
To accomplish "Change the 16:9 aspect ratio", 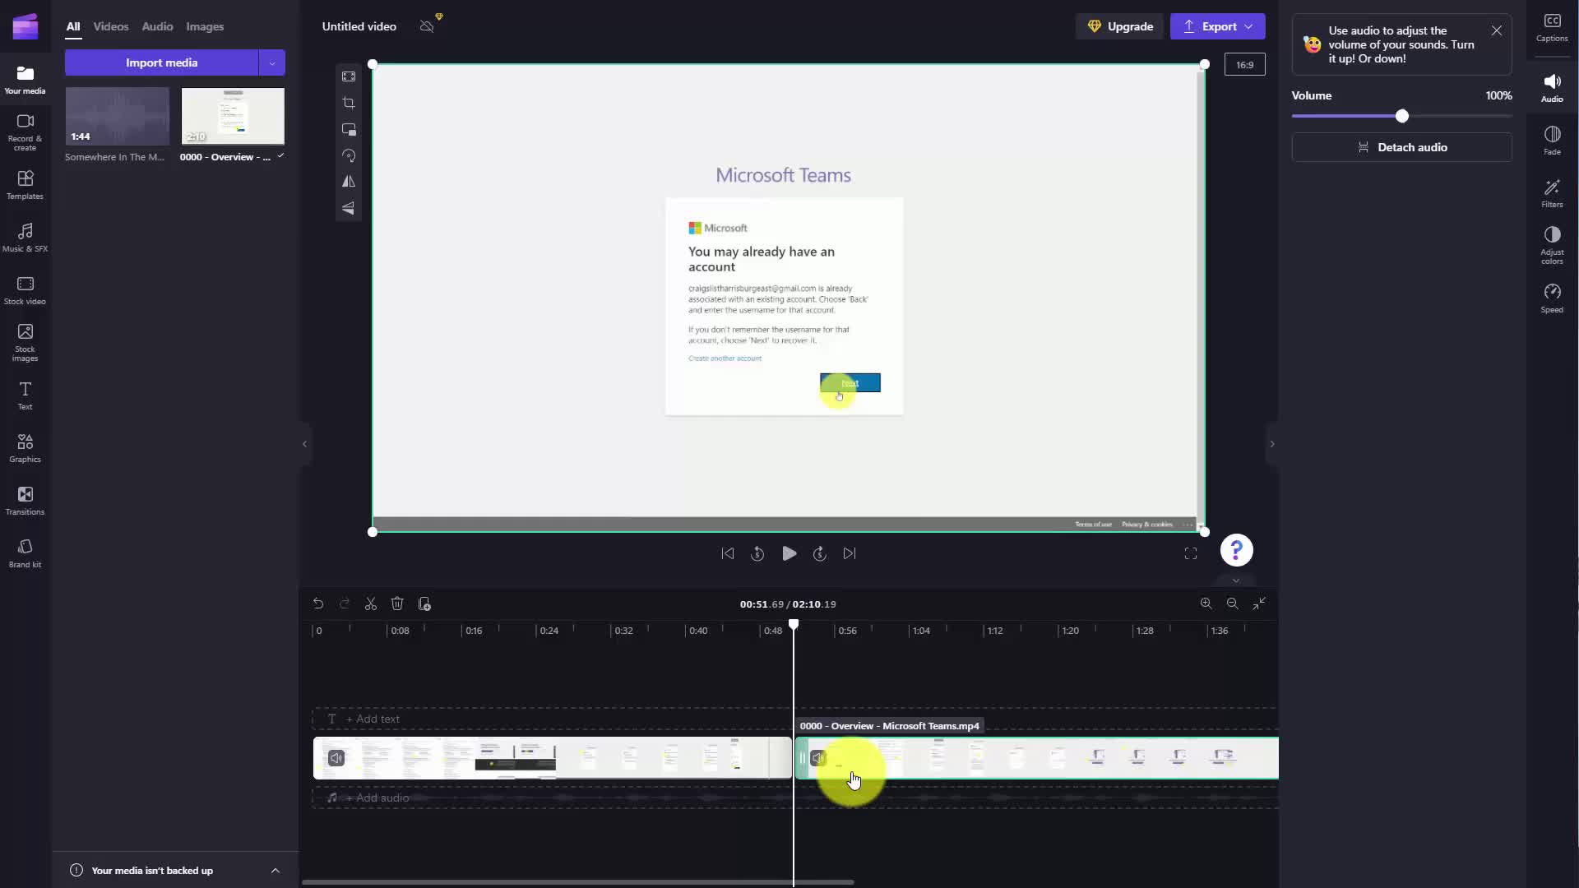I will tap(1244, 64).
